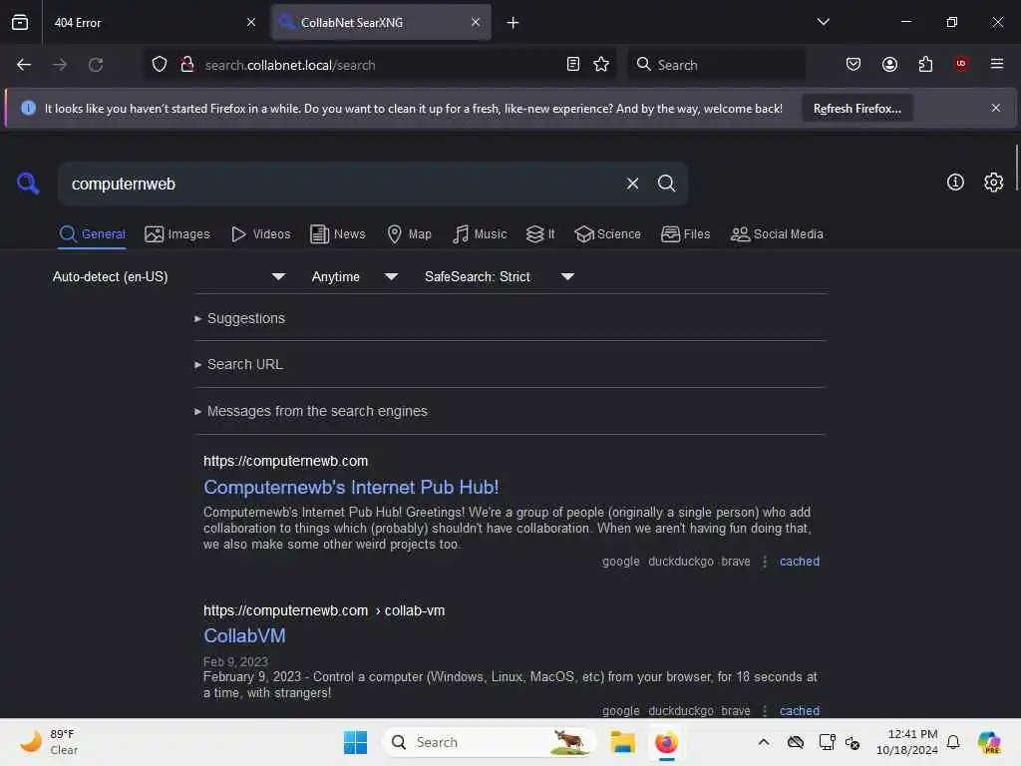Clear the search query text
Image resolution: width=1021 pixels, height=766 pixels.
(632, 184)
